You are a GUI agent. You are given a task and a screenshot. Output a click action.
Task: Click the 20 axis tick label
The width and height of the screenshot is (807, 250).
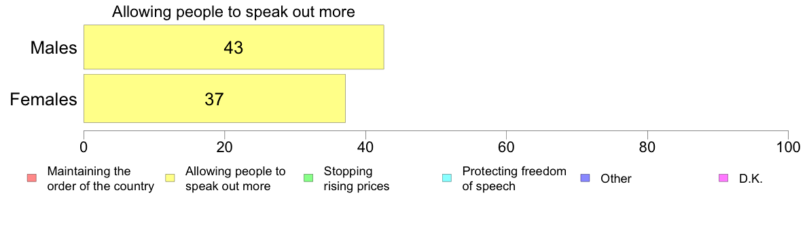[x=224, y=147]
